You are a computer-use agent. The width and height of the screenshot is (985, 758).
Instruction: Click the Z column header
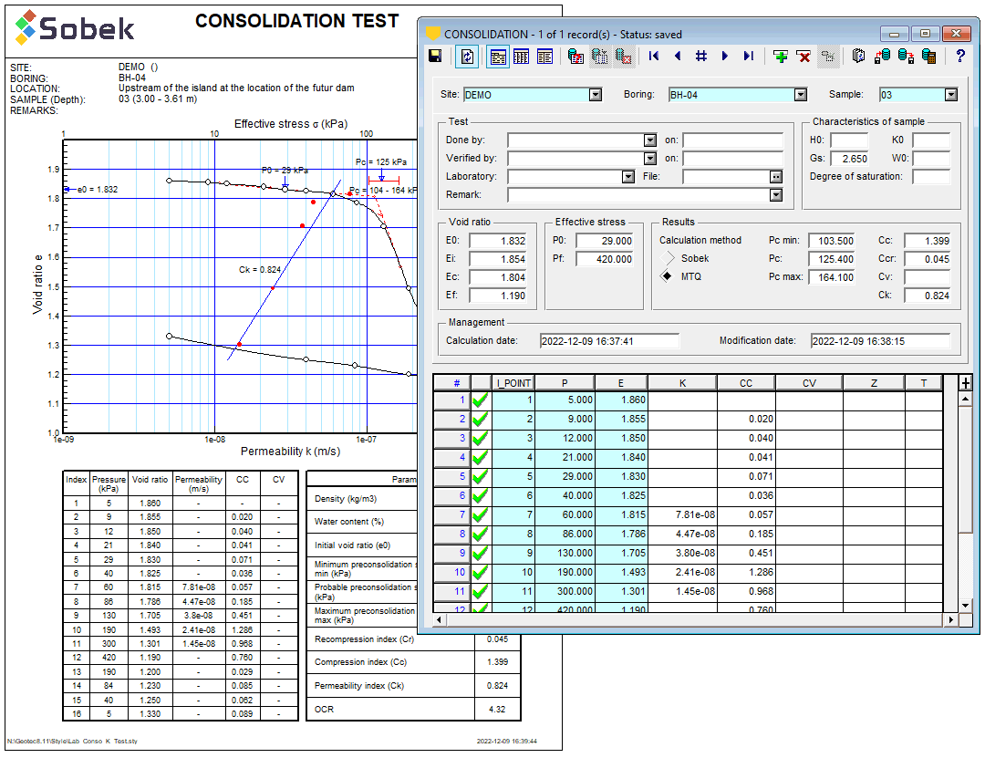coord(874,383)
